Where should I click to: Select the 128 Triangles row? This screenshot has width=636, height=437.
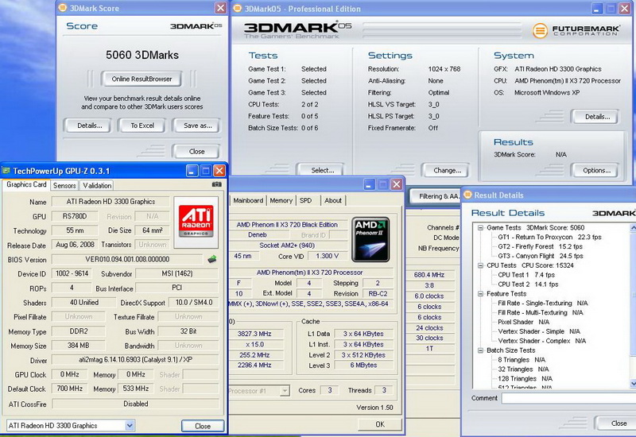[525, 379]
